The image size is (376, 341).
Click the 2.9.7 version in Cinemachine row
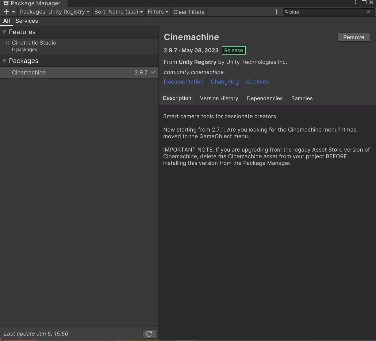tap(141, 72)
